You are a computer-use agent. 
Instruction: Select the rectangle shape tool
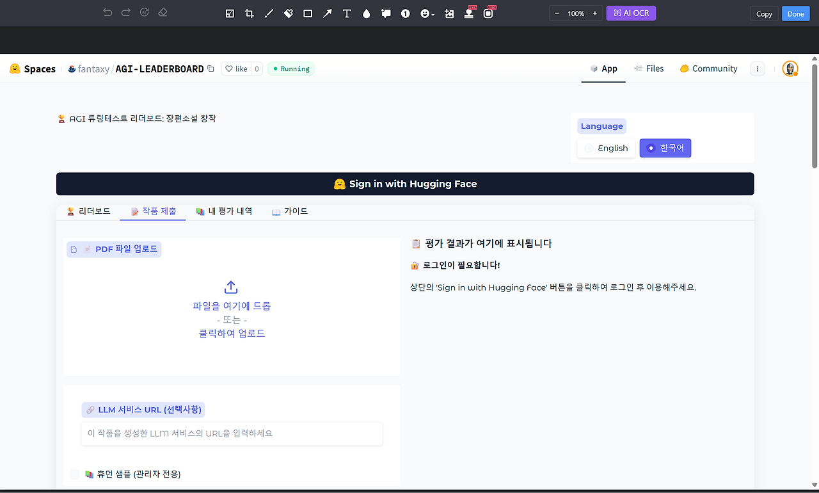coord(308,13)
